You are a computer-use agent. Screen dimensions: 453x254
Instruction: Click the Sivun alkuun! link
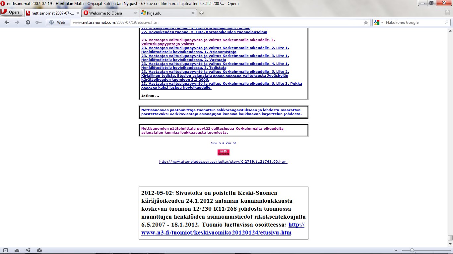[223, 143]
